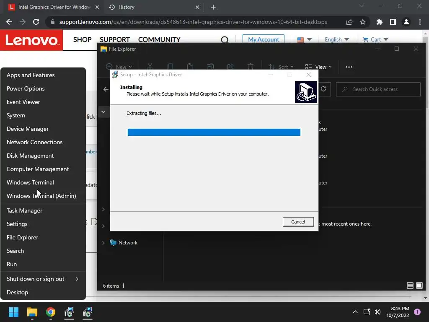429x322 pixels.
Task: Open the COMMUNITY link on Lenovo site
Action: [x=159, y=39]
